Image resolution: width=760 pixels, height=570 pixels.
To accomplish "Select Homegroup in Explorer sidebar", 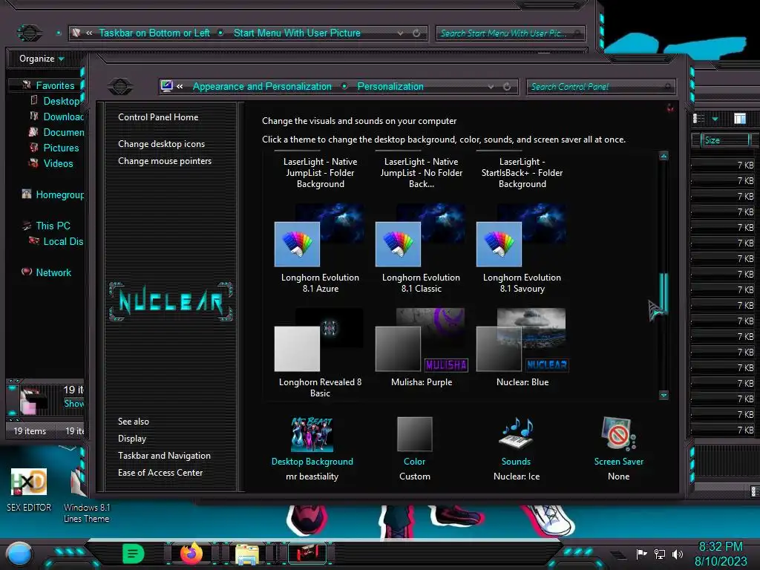I will pyautogui.click(x=59, y=194).
